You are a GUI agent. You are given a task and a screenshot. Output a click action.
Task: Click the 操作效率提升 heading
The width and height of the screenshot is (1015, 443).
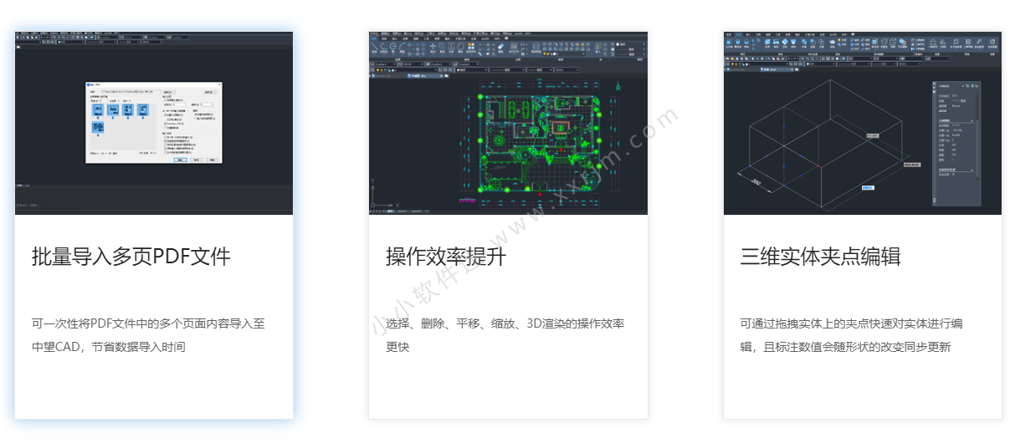point(446,257)
